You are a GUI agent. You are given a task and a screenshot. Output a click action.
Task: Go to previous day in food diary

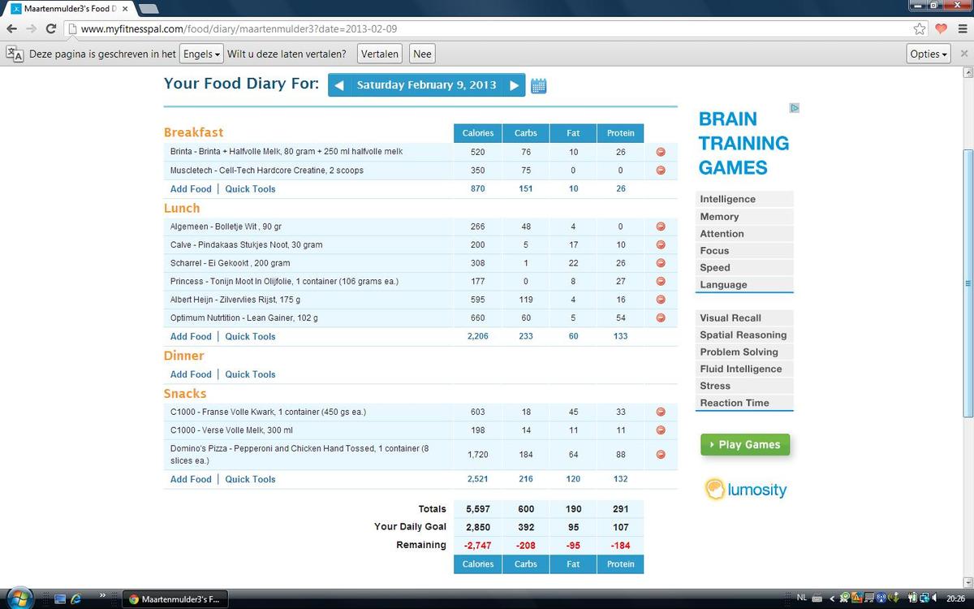coord(339,85)
